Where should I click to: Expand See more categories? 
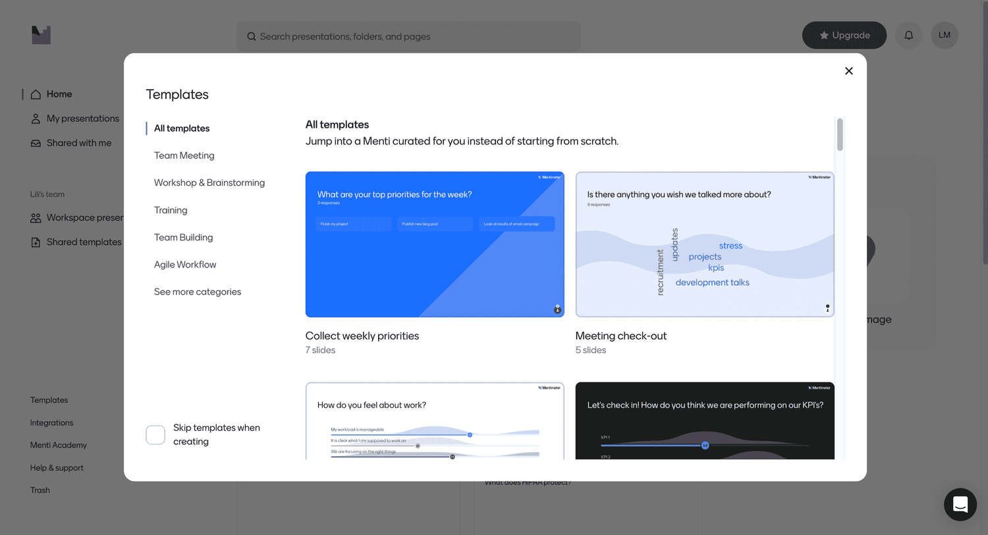click(198, 292)
